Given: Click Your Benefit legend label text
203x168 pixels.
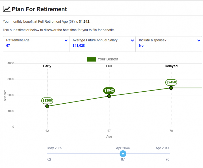Looking at the screenshot, I should tap(108, 59).
